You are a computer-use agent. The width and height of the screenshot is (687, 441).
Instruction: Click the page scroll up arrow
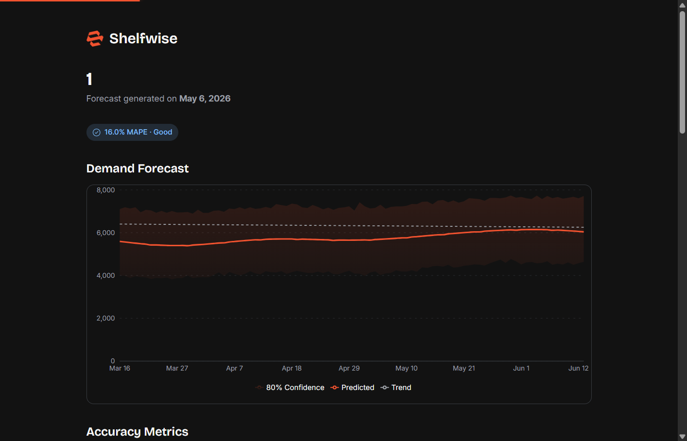682,5
